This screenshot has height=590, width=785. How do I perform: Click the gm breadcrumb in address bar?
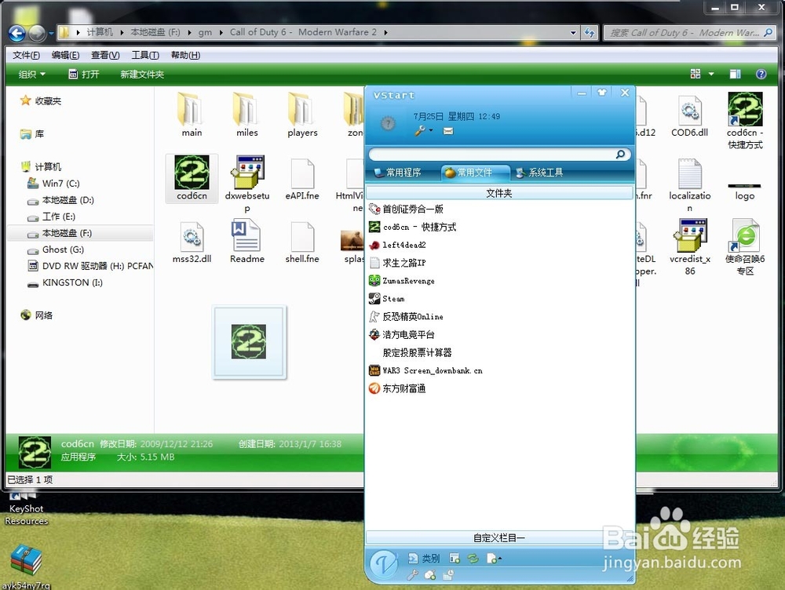coord(205,32)
